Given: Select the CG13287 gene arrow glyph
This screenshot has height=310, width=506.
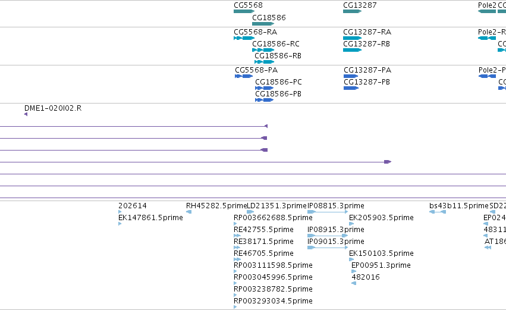Looking at the screenshot, I should click(x=352, y=11).
